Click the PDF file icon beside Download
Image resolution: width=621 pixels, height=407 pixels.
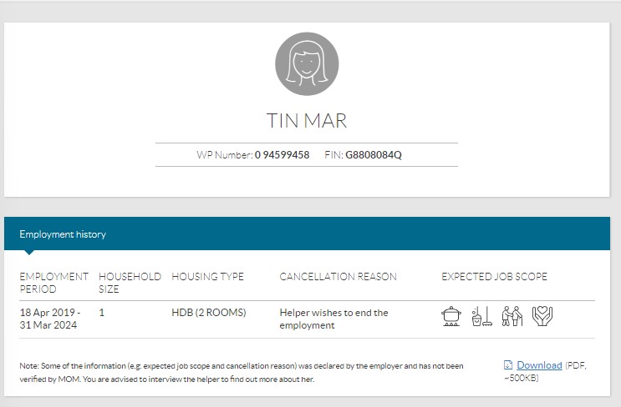pos(509,365)
